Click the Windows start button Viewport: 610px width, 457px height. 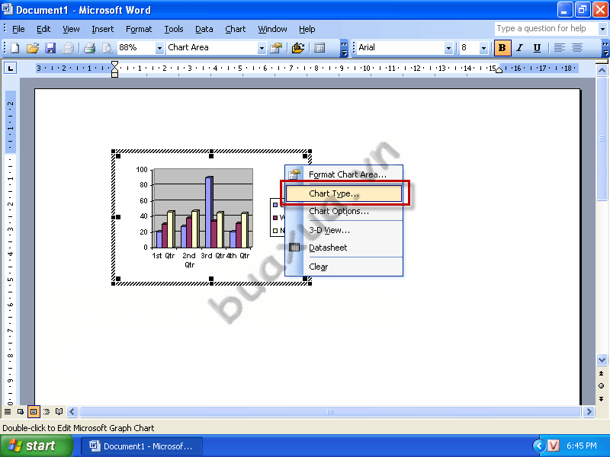click(x=37, y=446)
